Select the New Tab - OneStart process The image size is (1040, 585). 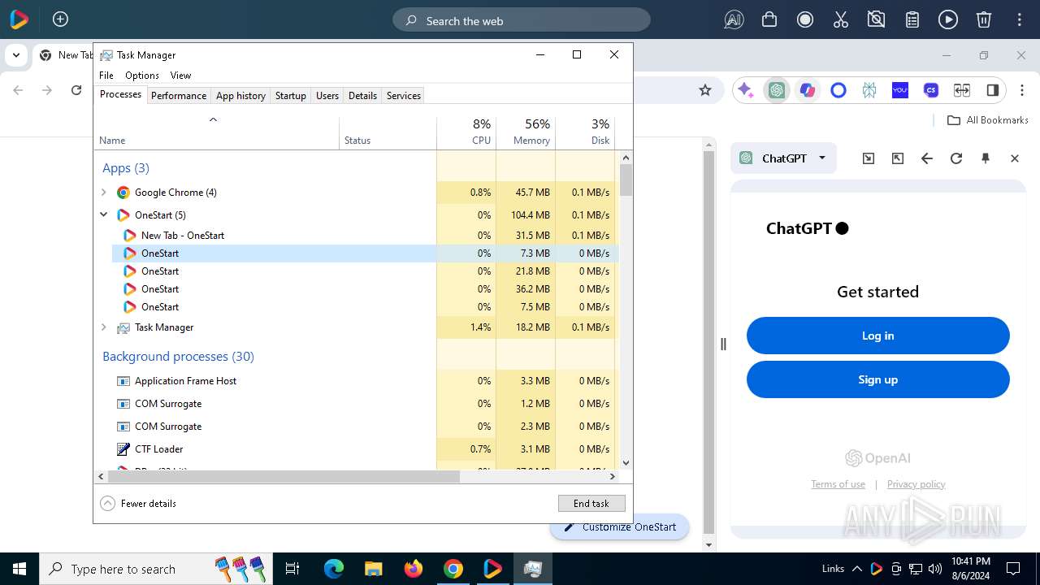[364, 235]
